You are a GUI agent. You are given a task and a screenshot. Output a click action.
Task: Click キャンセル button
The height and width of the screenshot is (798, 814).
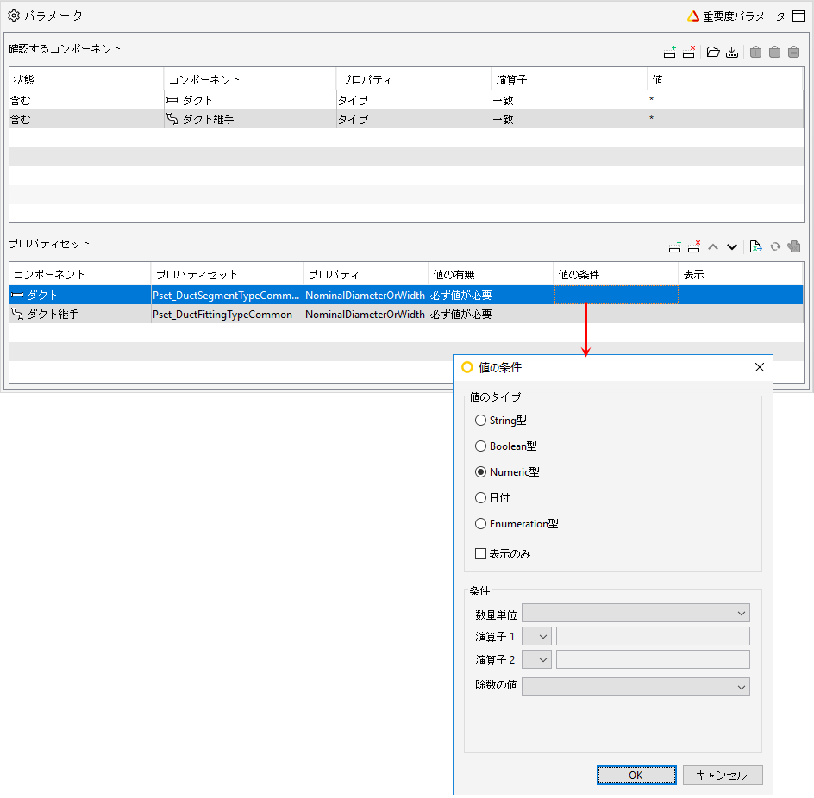point(723,776)
